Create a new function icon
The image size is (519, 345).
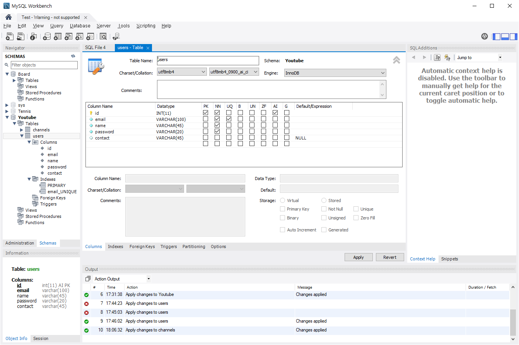tap(90, 36)
